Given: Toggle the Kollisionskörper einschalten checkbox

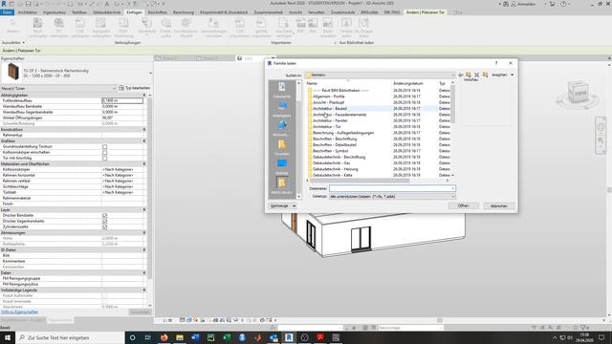Looking at the screenshot, I should click(104, 153).
